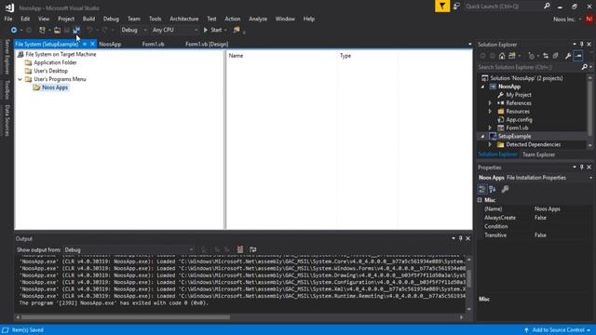Switch to the NoosApp tab
Screen dimensions: 596x335
tap(110, 44)
